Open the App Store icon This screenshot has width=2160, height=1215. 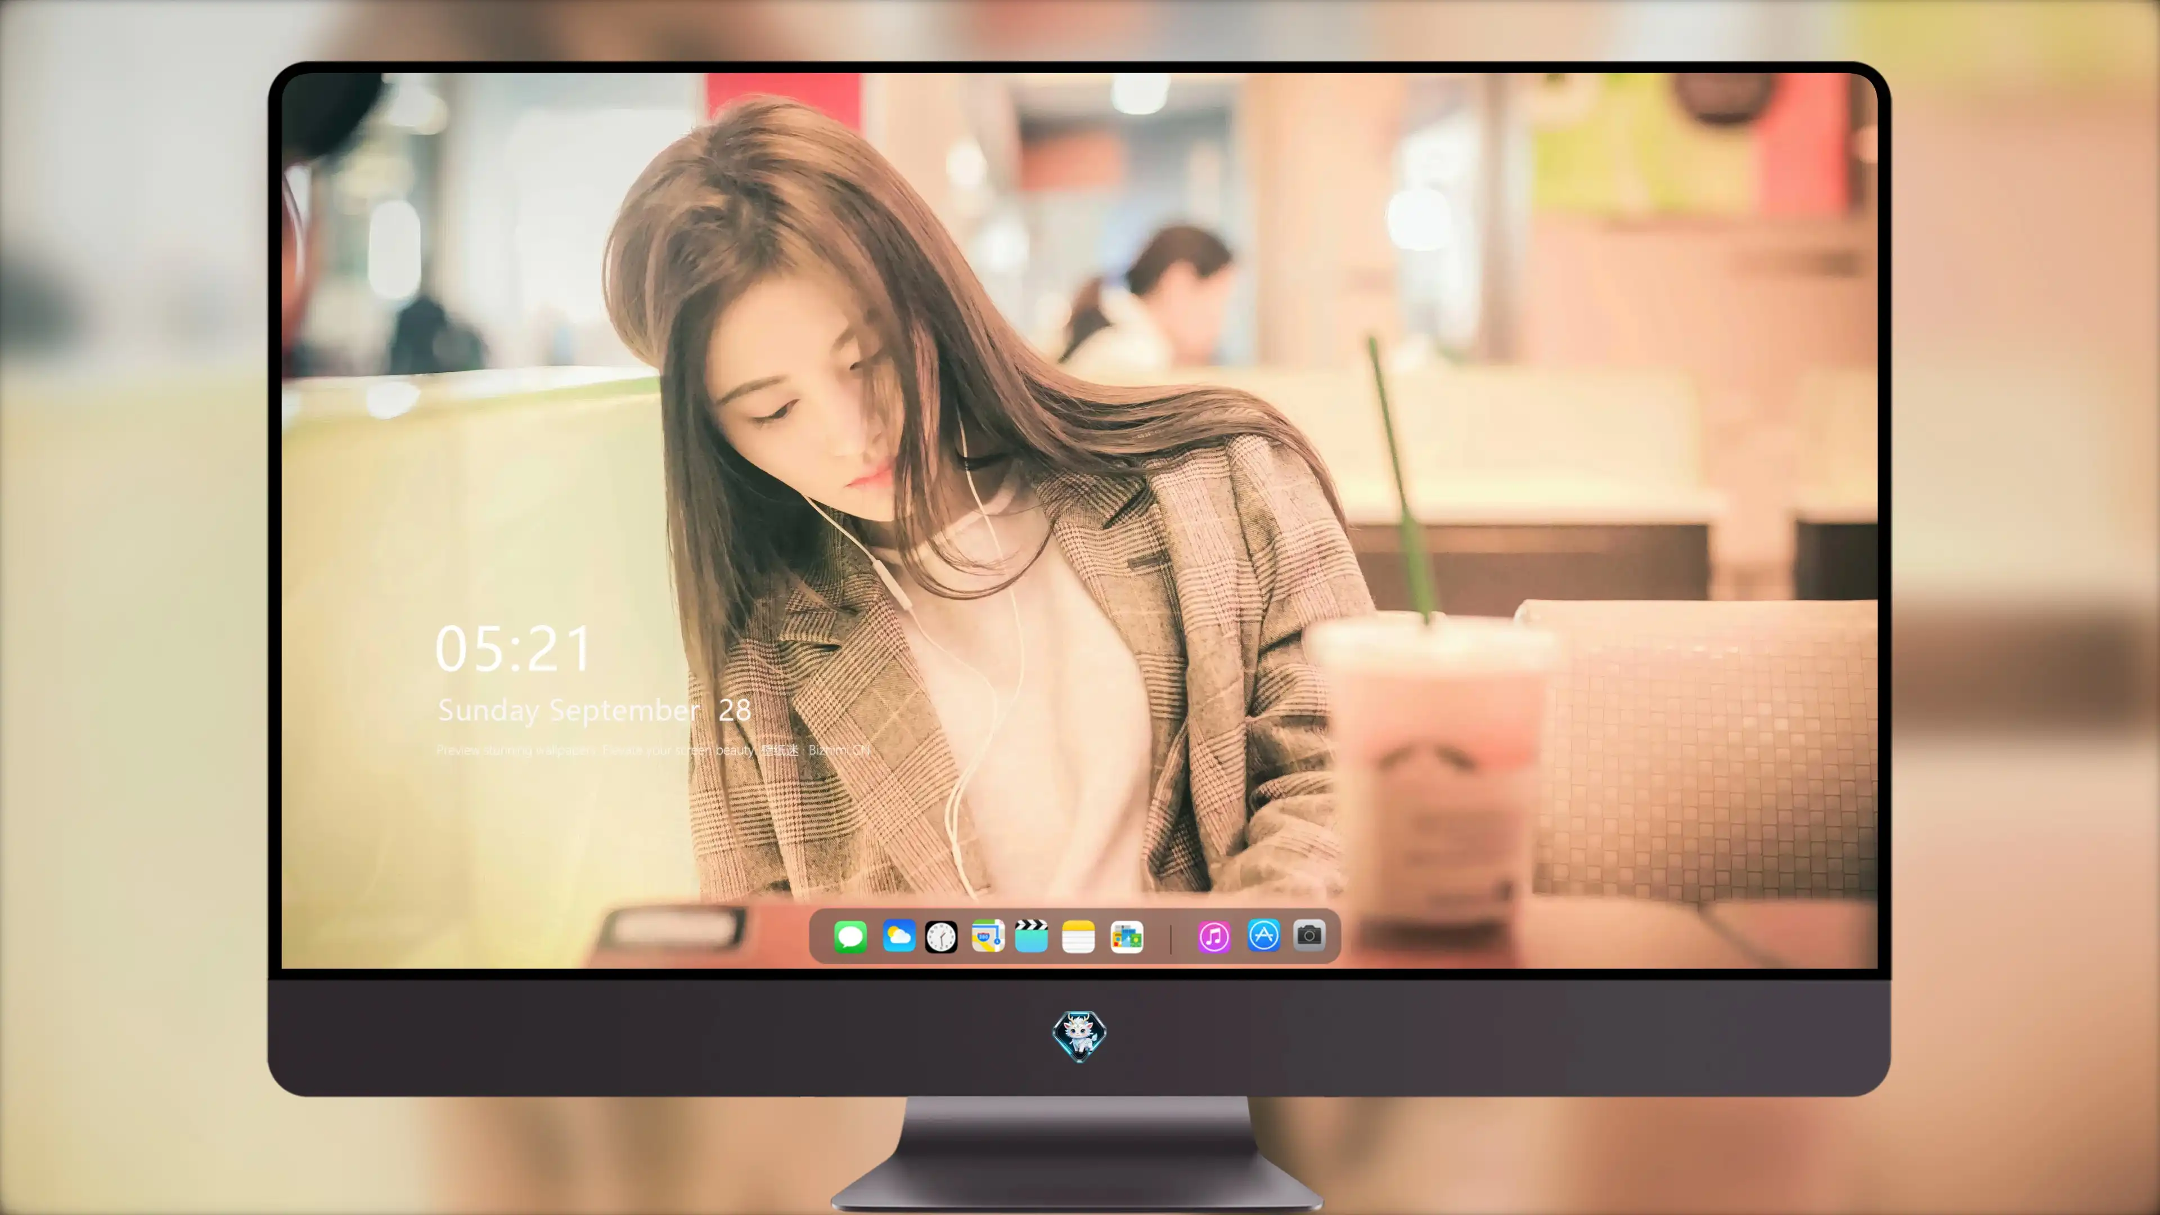click(x=1263, y=935)
